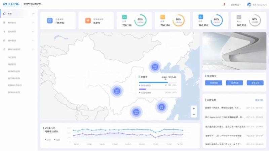Toggle the 在线 series in chart legend
The image size is (269, 151).
(x=56, y=139)
